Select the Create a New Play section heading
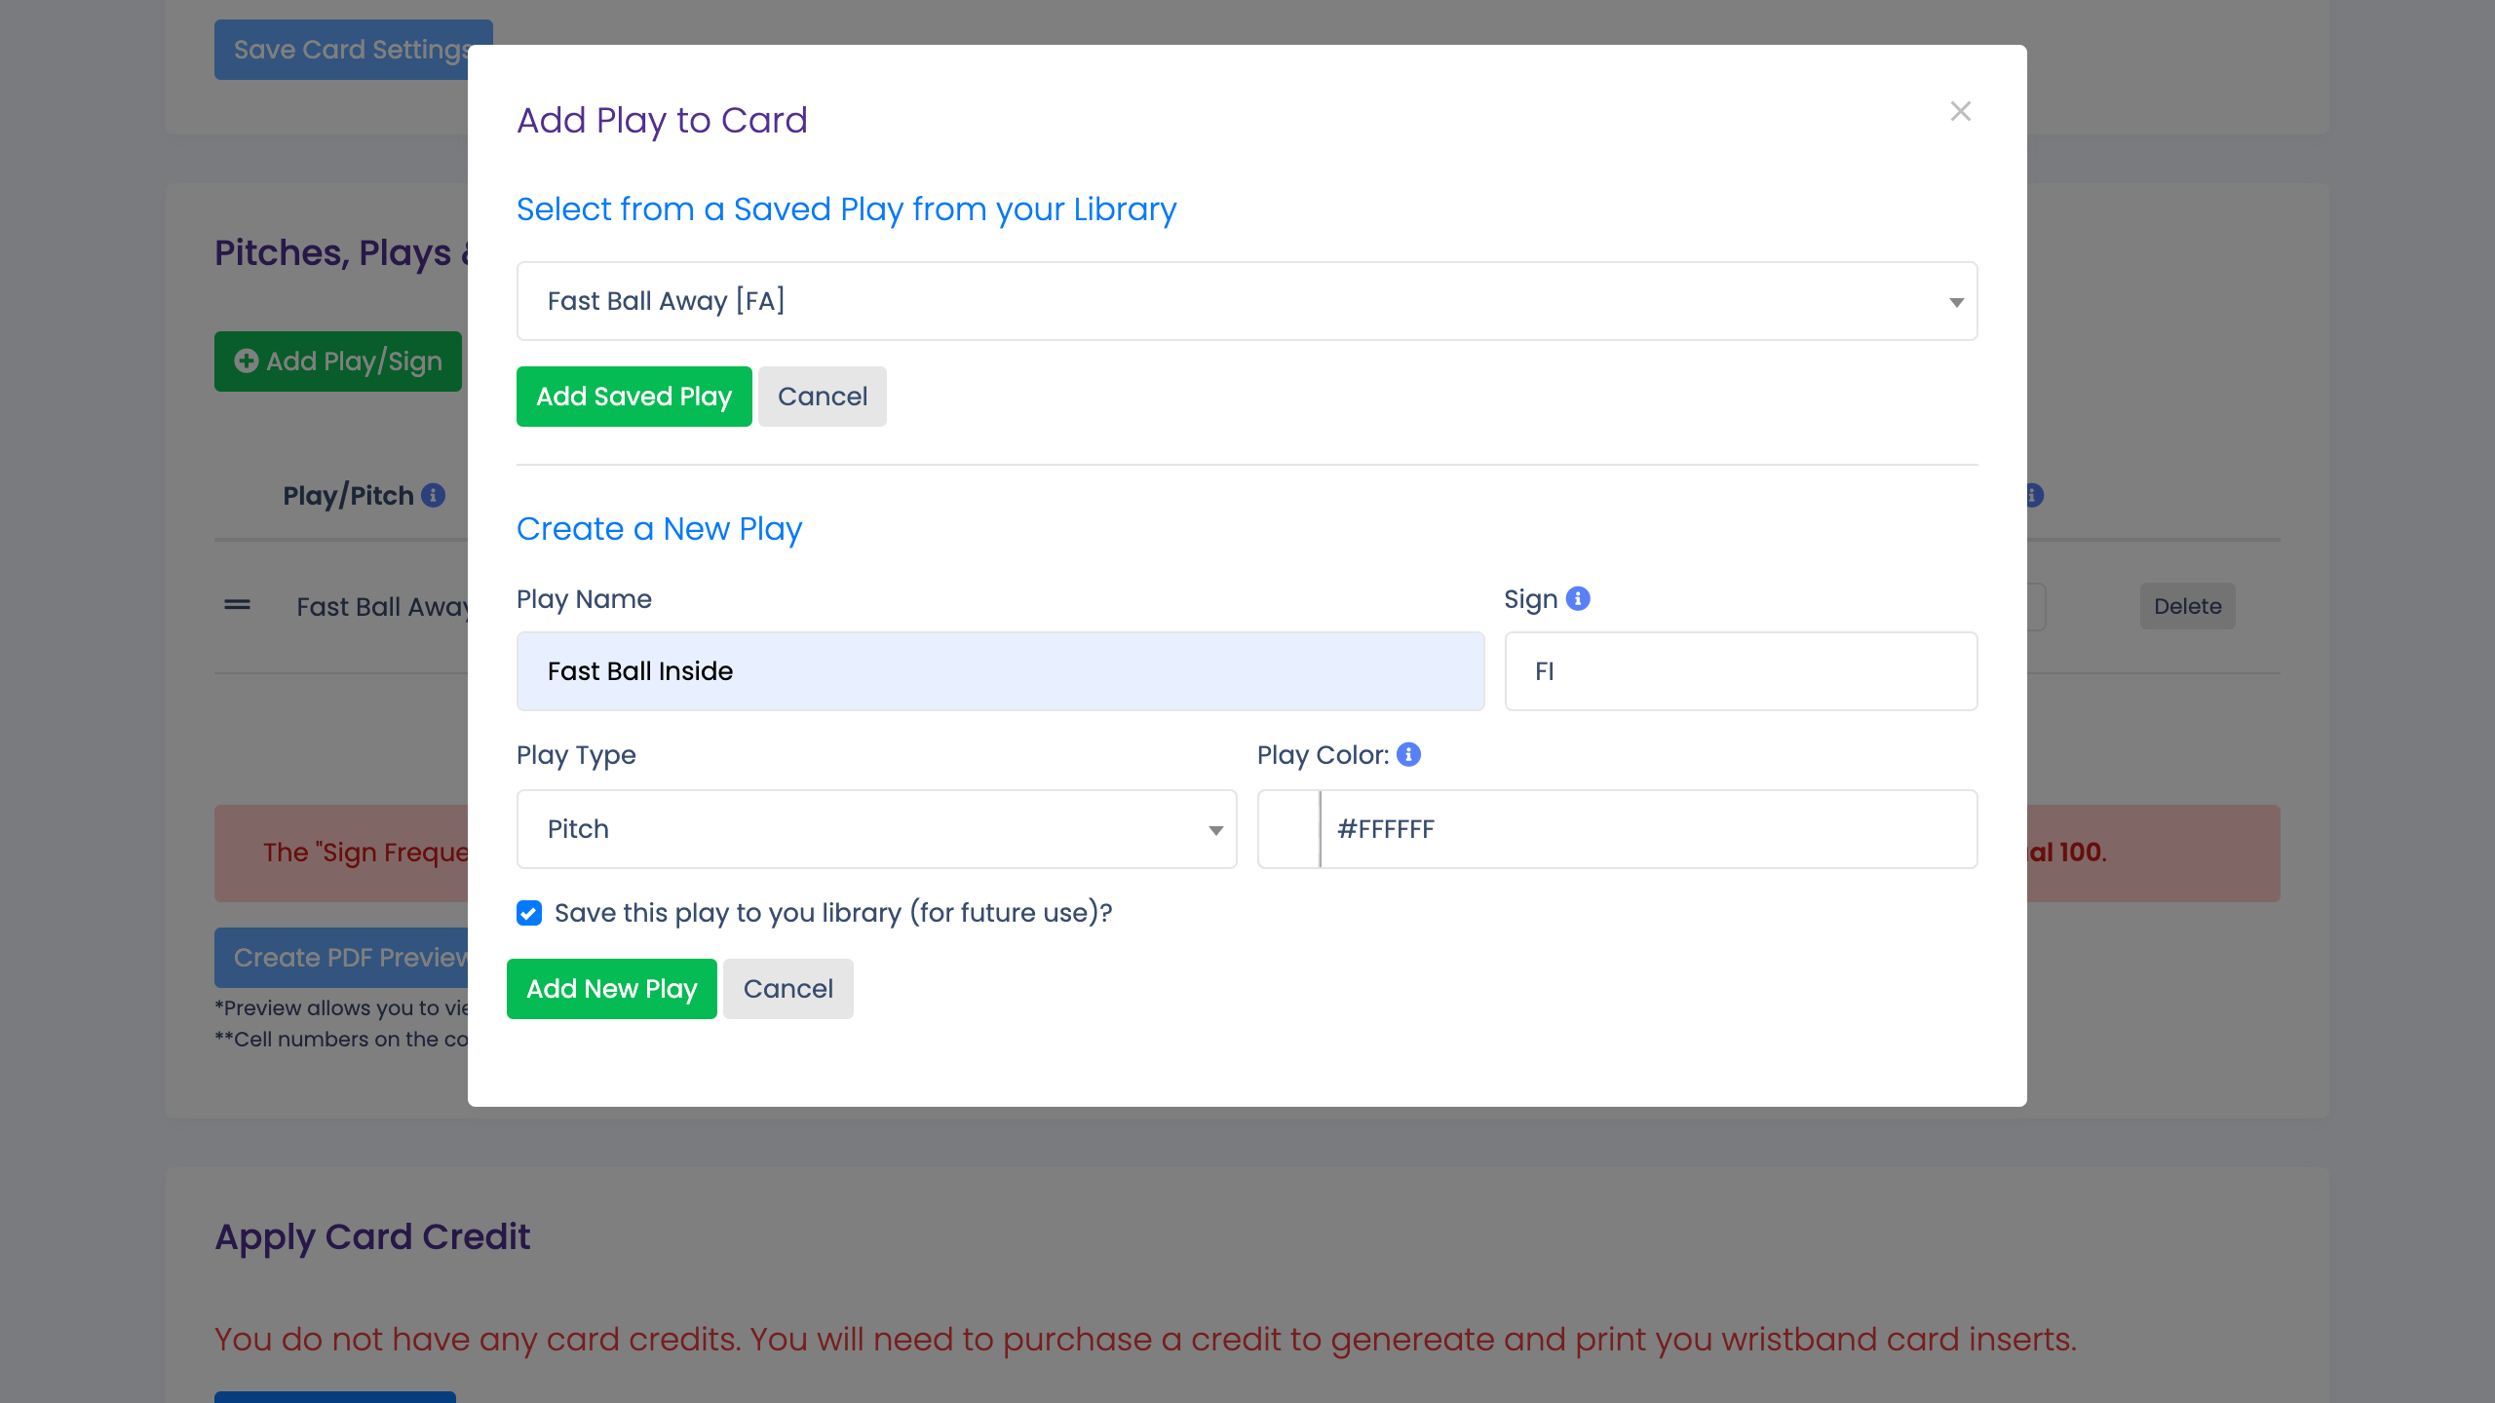 (x=659, y=528)
